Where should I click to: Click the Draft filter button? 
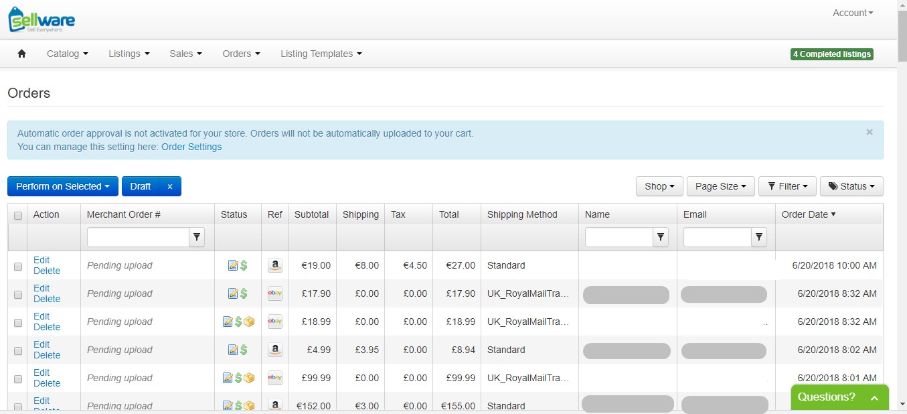pos(141,186)
